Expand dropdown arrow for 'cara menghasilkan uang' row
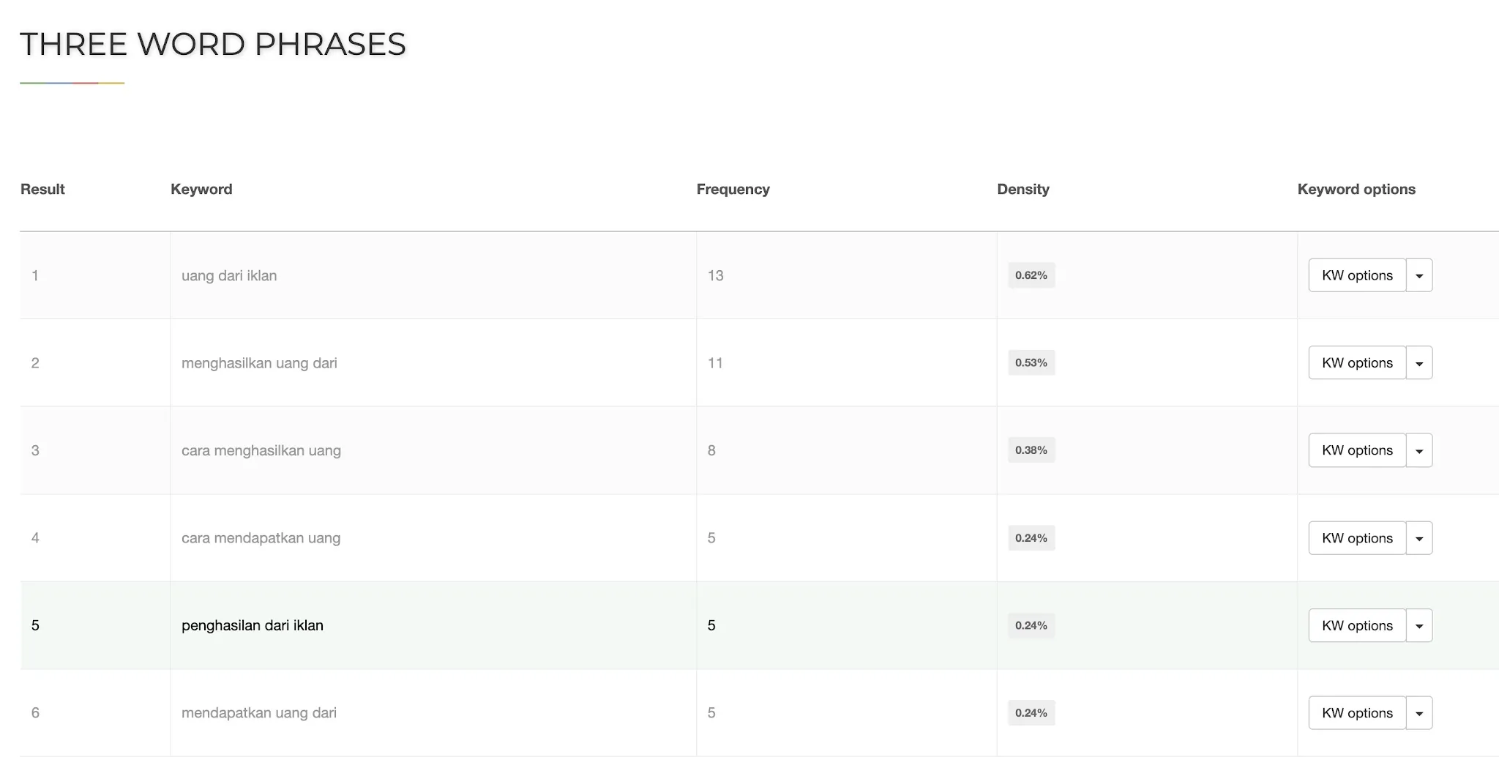Image resolution: width=1499 pixels, height=757 pixels. 1419,450
